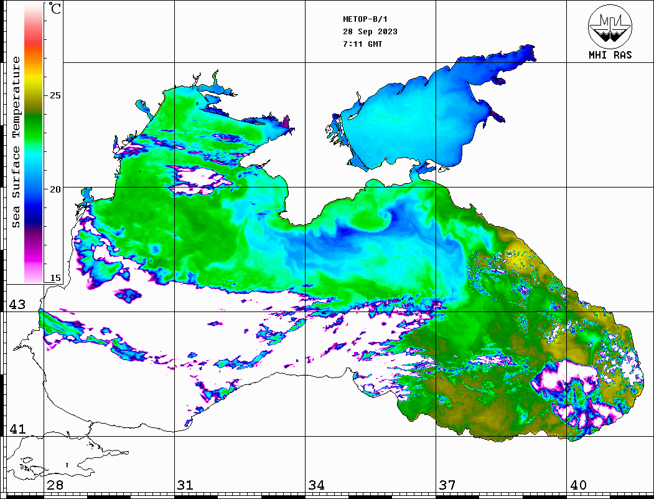Click the 'Sea Surface Temperature' legend title
This screenshot has width=654, height=499.
(x=16, y=142)
